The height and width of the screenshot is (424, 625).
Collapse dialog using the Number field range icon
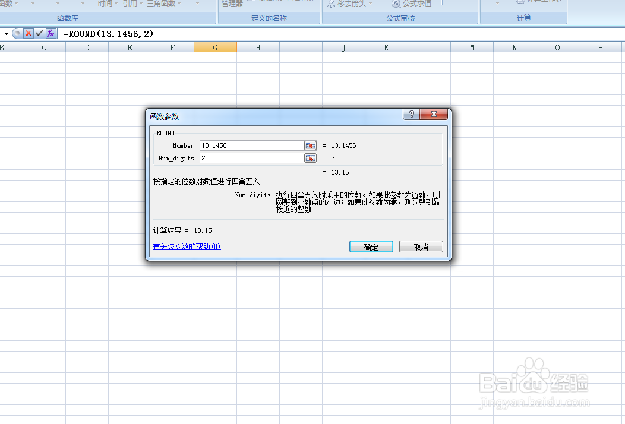(310, 145)
